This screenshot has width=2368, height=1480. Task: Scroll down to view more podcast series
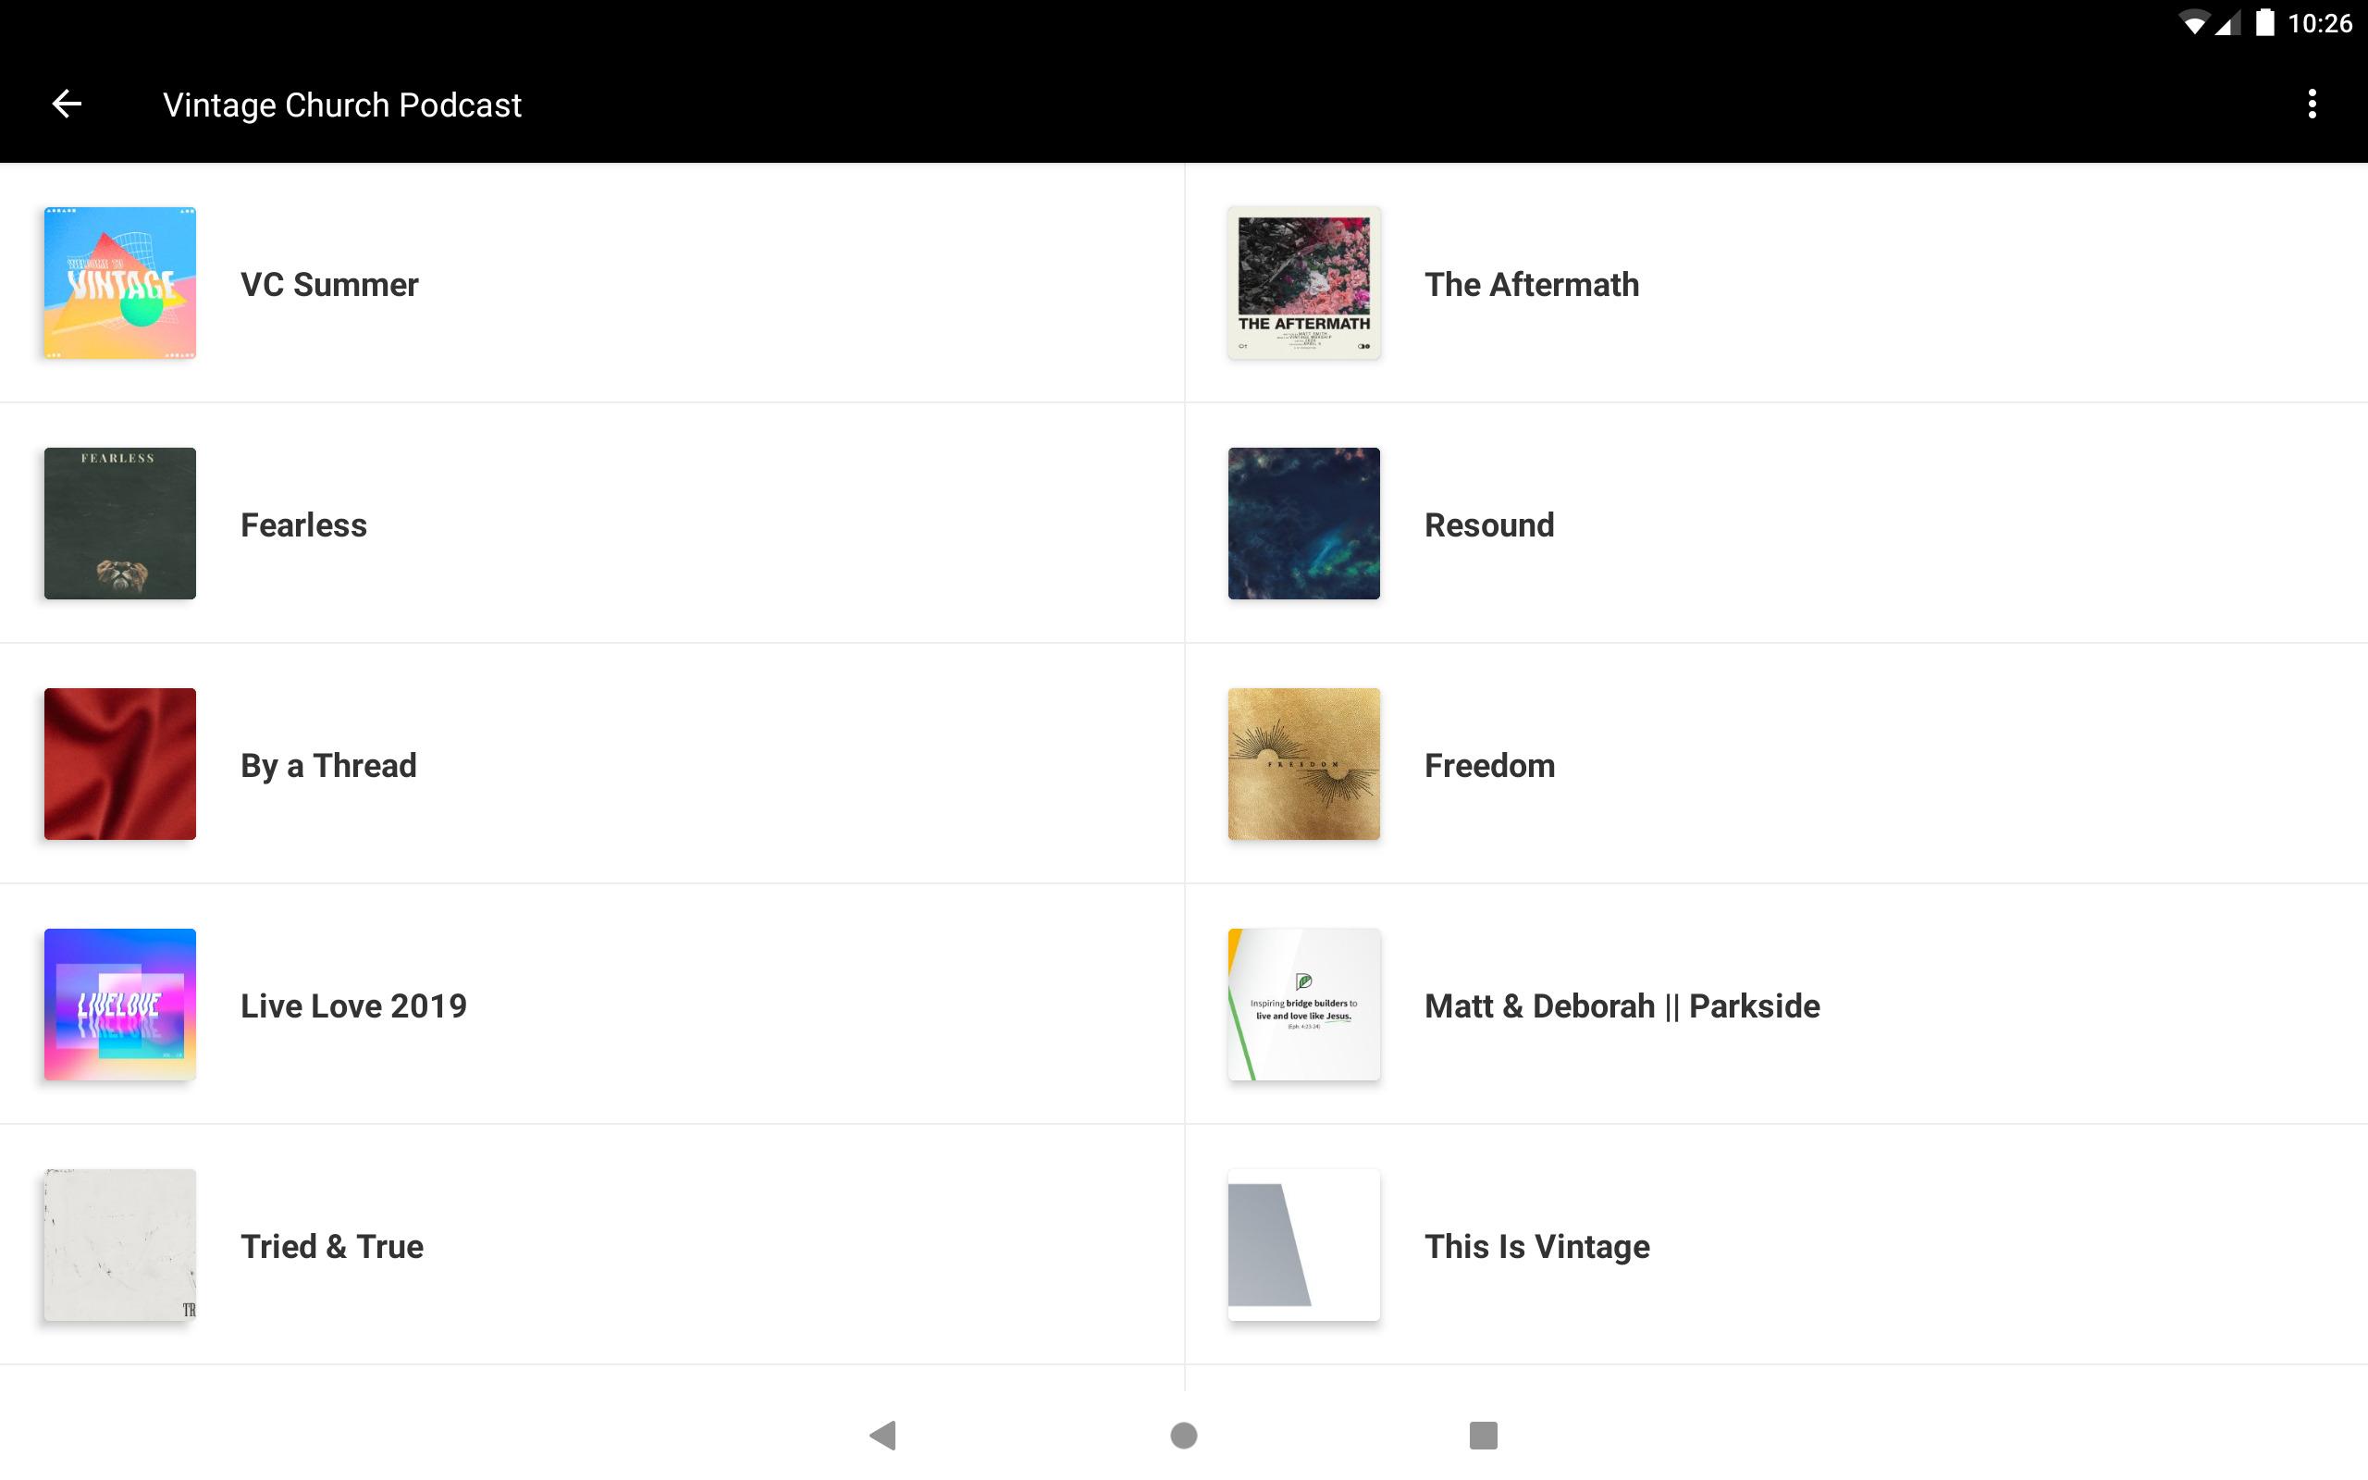coord(1183,767)
